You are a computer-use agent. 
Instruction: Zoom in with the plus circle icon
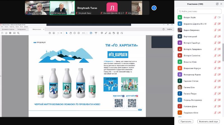79,33
